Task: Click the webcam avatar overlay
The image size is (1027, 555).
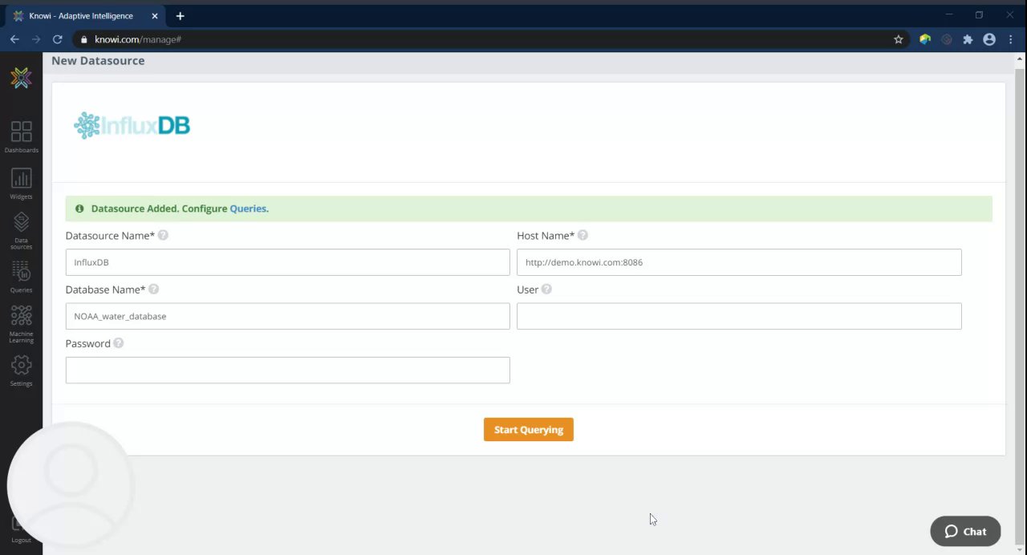Action: click(x=71, y=484)
